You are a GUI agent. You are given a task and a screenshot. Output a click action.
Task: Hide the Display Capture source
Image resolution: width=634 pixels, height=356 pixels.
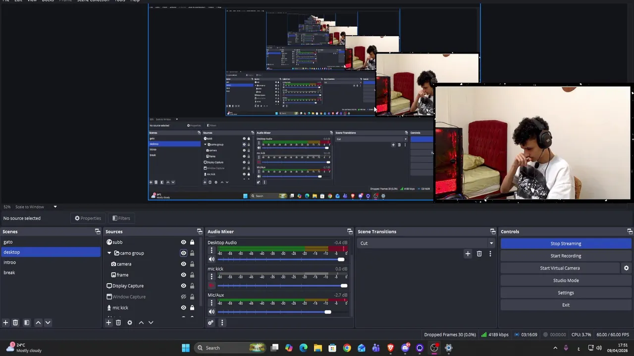183,286
